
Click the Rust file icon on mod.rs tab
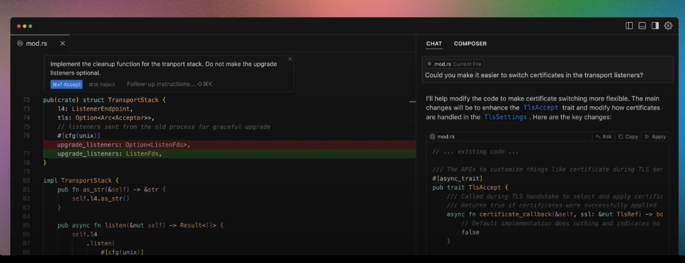20,44
